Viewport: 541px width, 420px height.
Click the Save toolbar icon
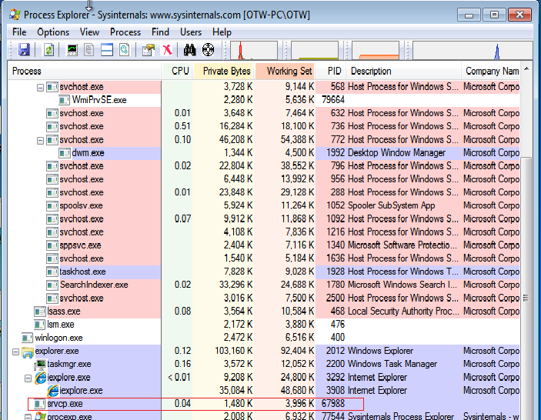(x=24, y=50)
